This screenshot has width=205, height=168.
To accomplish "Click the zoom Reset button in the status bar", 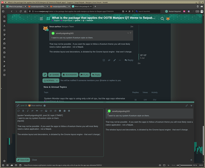I will coord(173,165).
